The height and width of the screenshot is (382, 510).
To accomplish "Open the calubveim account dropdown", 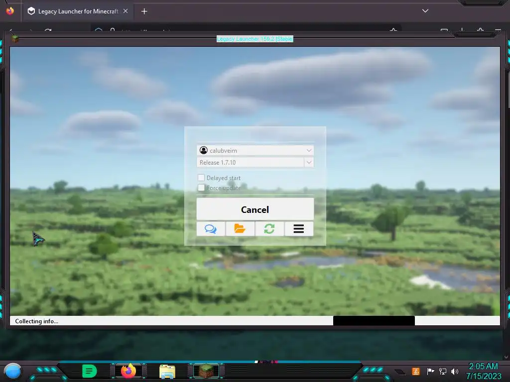I will [255, 150].
